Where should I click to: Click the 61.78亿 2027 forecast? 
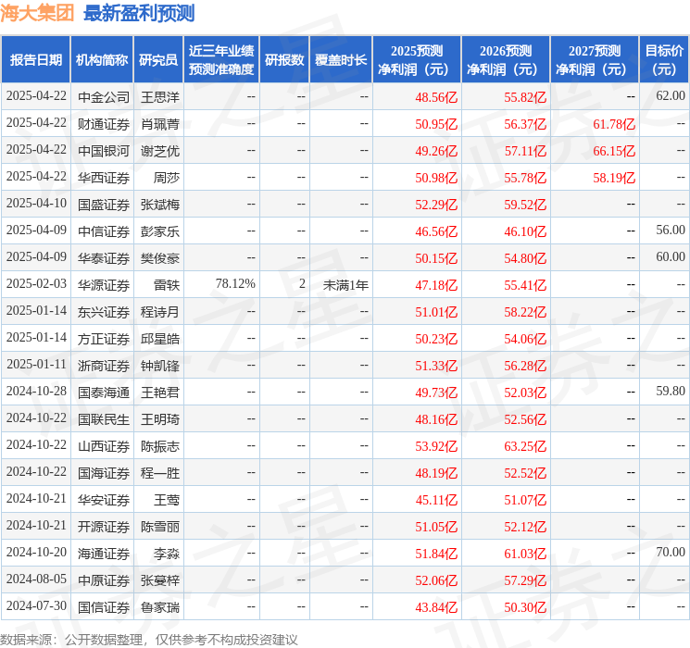click(x=614, y=124)
